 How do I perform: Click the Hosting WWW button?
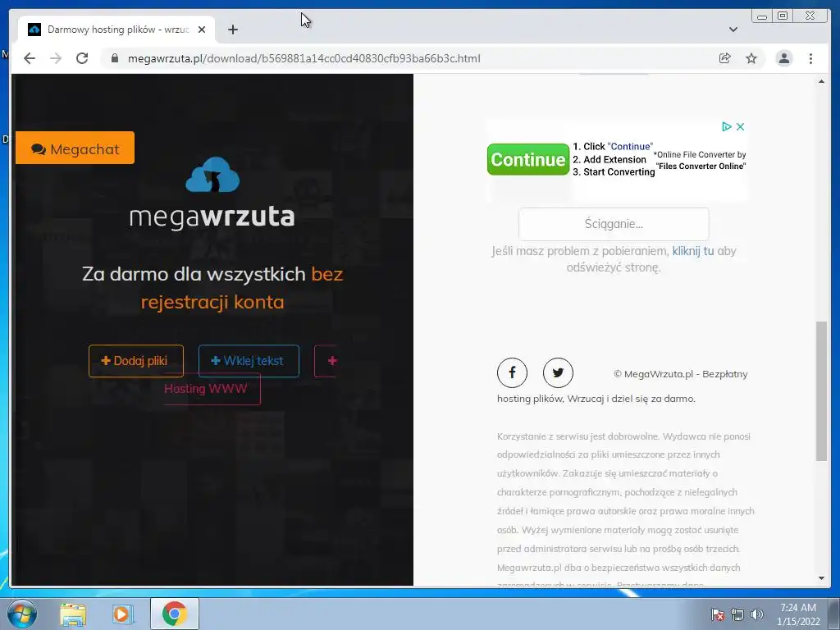coord(212,389)
